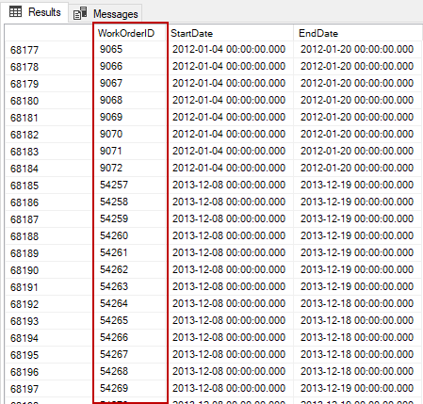Click WorkOrderID cell 54263
This screenshot has width=423, height=404.
pos(129,286)
